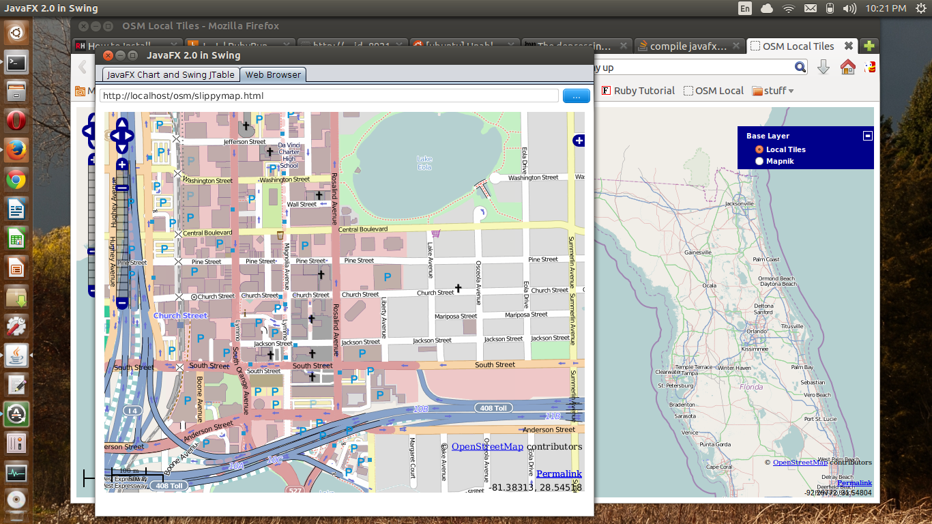Open the Files manager launcher icon

[16, 91]
